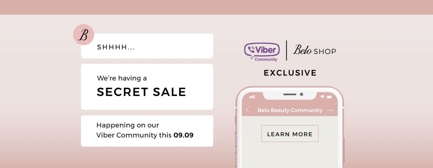Click the LEARN MORE button
The image size is (433, 168).
click(x=290, y=134)
